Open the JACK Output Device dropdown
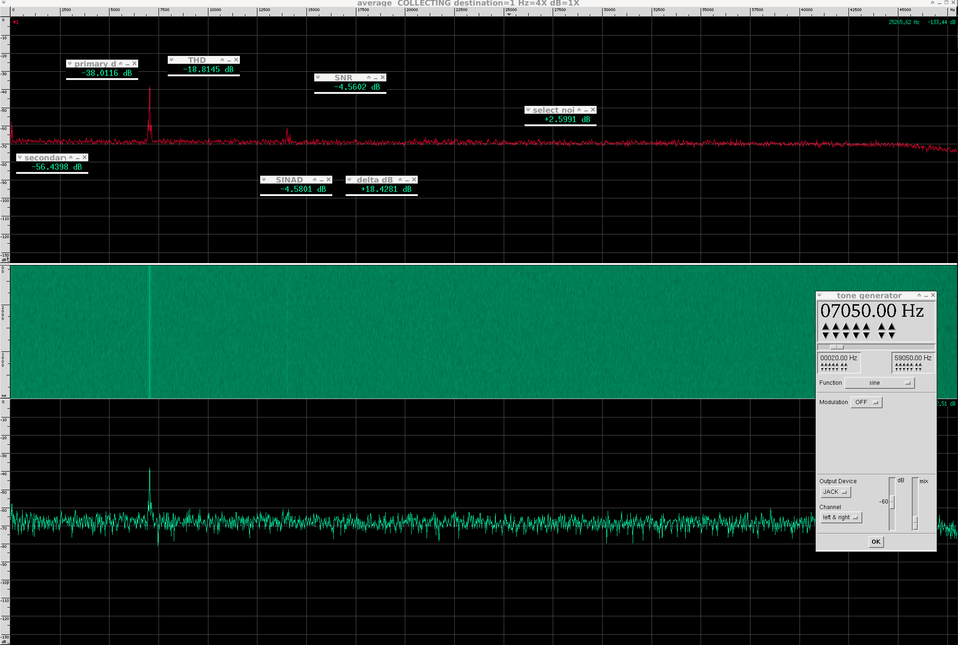Image resolution: width=958 pixels, height=645 pixels. point(835,492)
